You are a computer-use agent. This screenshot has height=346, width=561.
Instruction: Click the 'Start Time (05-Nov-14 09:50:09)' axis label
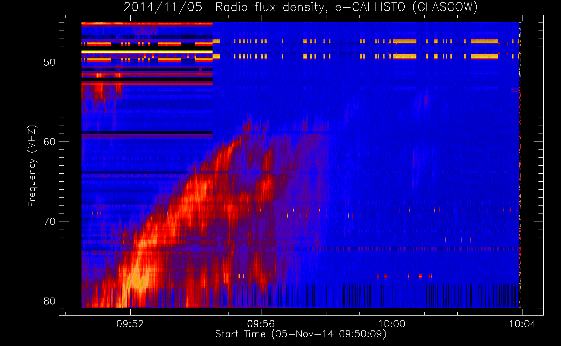[x=301, y=334]
